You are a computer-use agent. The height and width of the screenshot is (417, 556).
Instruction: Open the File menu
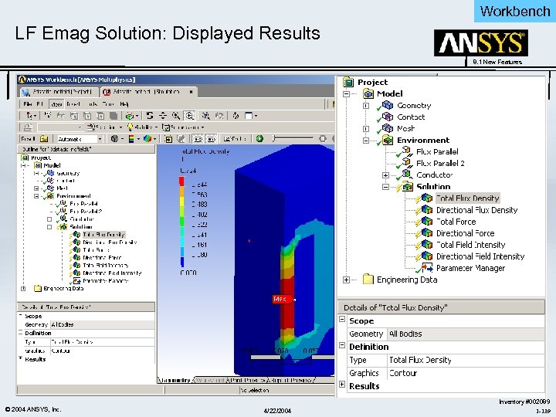27,104
